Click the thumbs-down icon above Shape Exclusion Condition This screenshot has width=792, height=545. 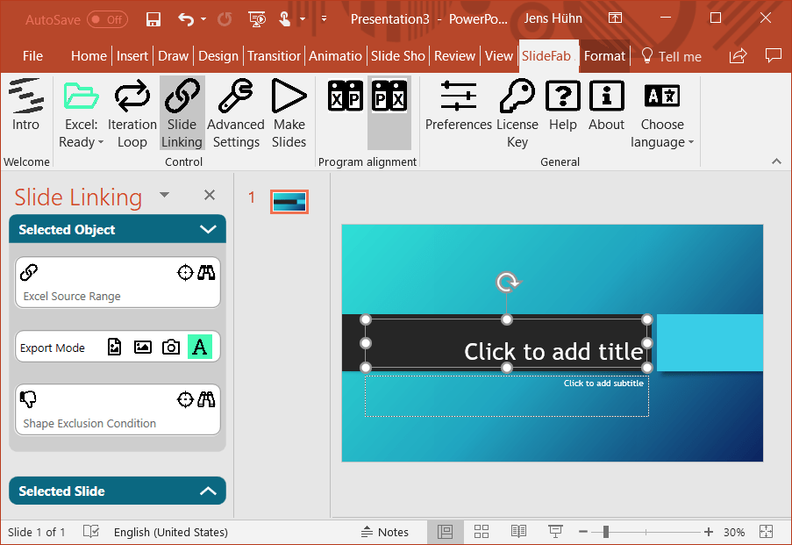(x=28, y=399)
